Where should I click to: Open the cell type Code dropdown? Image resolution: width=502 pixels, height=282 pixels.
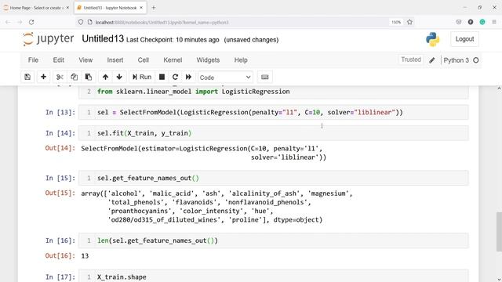click(x=225, y=78)
